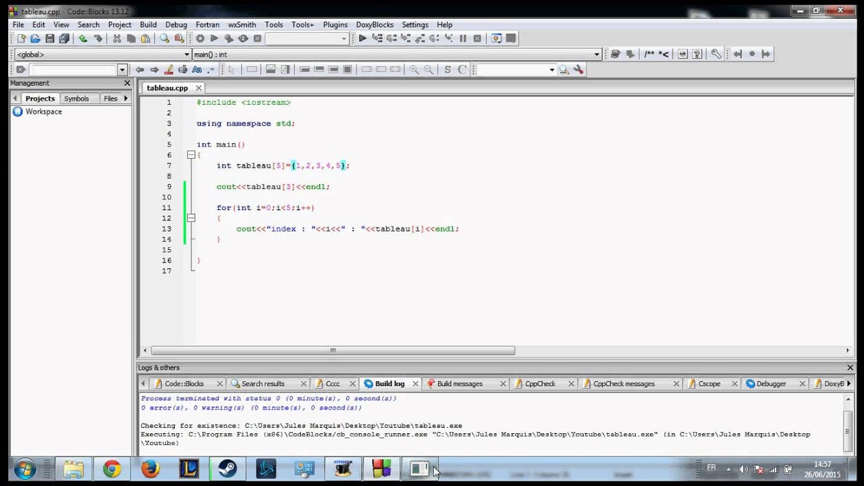Image resolution: width=864 pixels, height=486 pixels.
Task: Click the DoxyBlocks block comment icon
Action: (649, 54)
